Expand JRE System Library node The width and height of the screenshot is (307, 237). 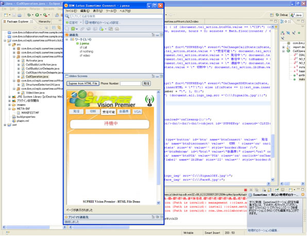pos(9,97)
